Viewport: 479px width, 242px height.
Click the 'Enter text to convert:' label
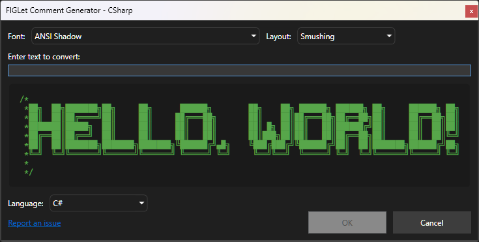44,57
